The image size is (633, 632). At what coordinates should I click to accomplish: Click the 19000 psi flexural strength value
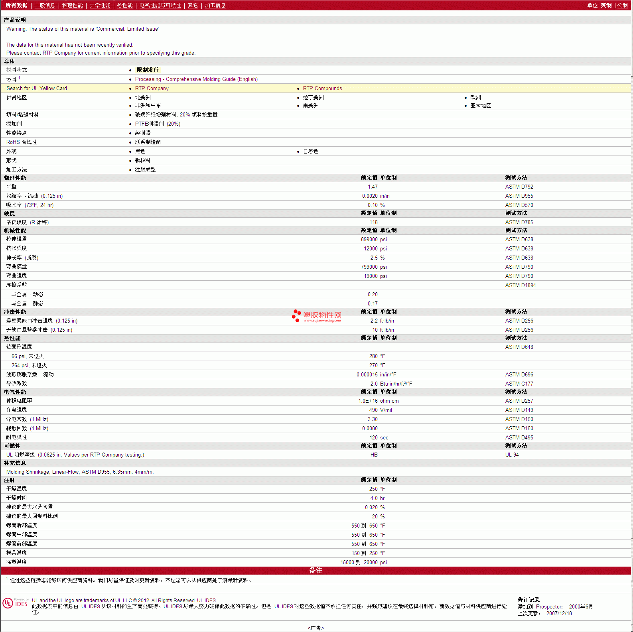coord(375,276)
